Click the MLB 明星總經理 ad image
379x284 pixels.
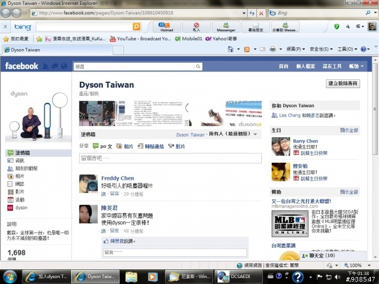point(290,224)
